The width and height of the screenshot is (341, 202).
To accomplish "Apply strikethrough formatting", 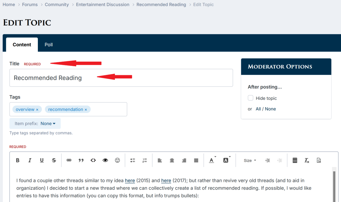I will 54,160.
